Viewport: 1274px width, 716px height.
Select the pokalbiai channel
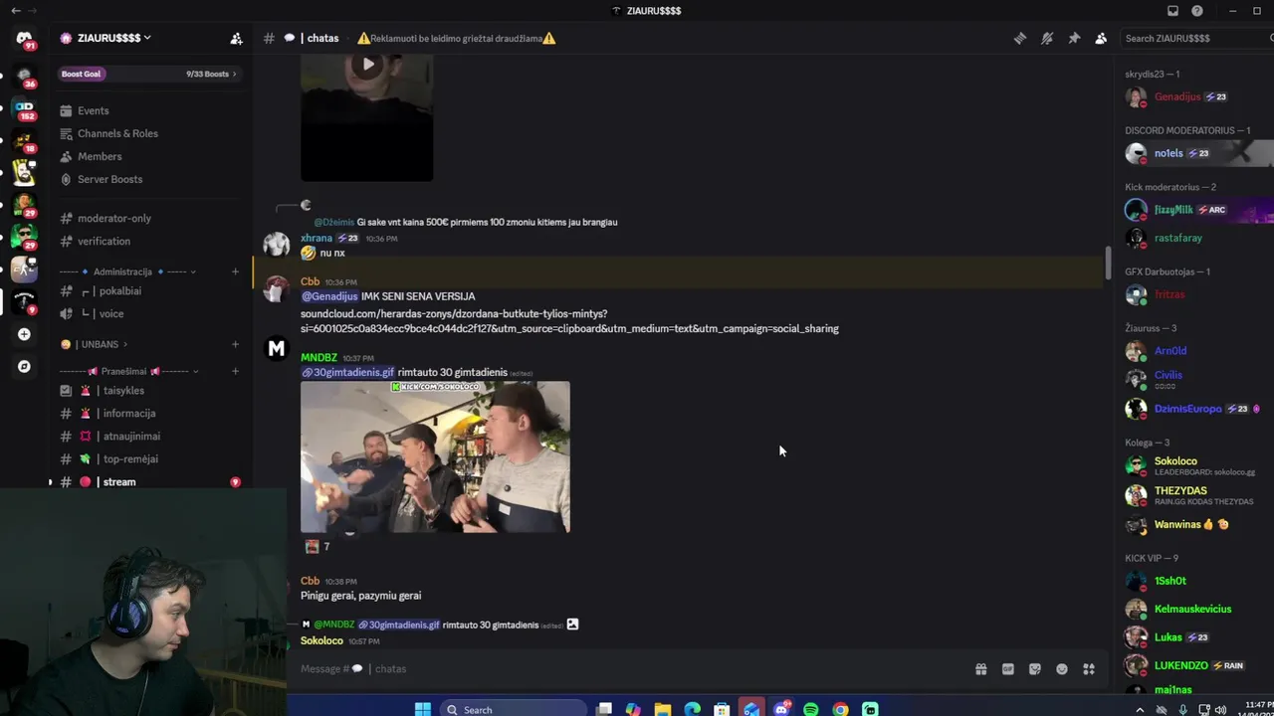[119, 291]
